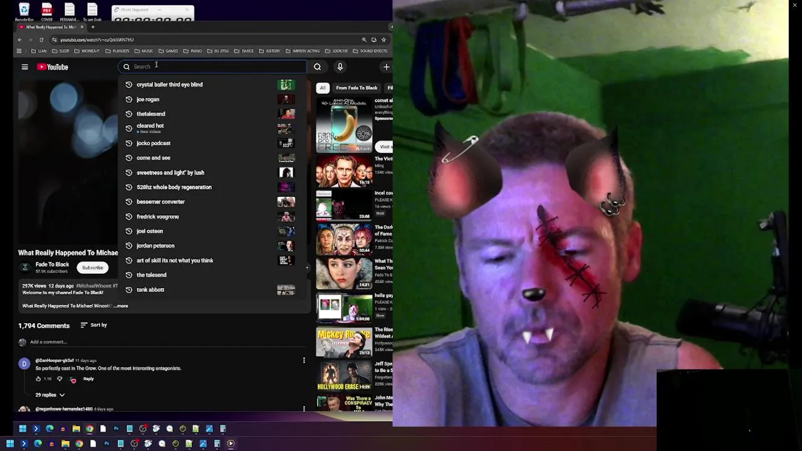The height and width of the screenshot is (451, 802).
Task: Click Fade To Black channel avatar
Action: (25, 267)
